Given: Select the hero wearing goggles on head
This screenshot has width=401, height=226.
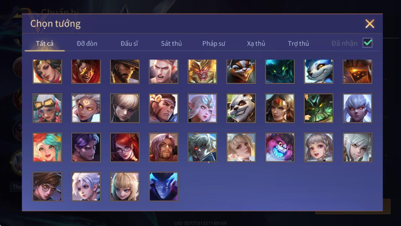Looking at the screenshot, I should click(47, 108).
